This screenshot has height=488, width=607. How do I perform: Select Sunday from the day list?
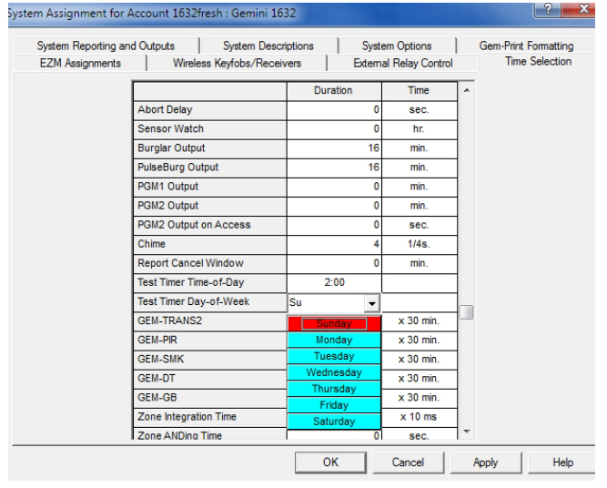[x=334, y=323]
